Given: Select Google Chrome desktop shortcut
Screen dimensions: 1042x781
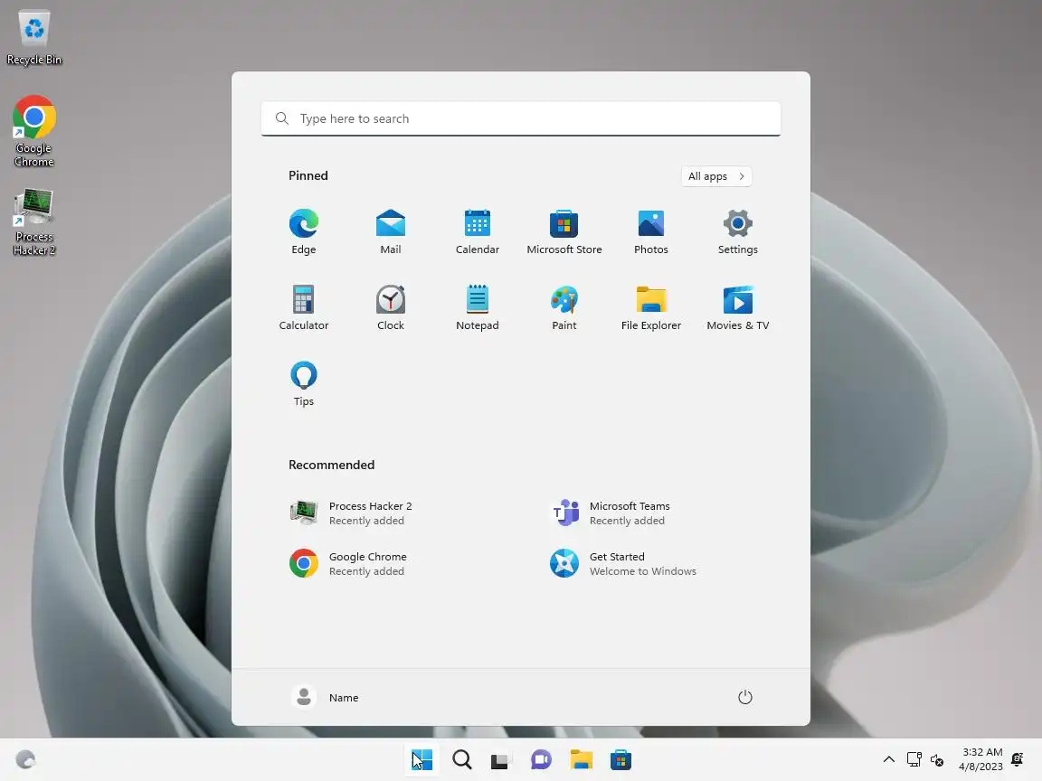Looking at the screenshot, I should point(33,131).
